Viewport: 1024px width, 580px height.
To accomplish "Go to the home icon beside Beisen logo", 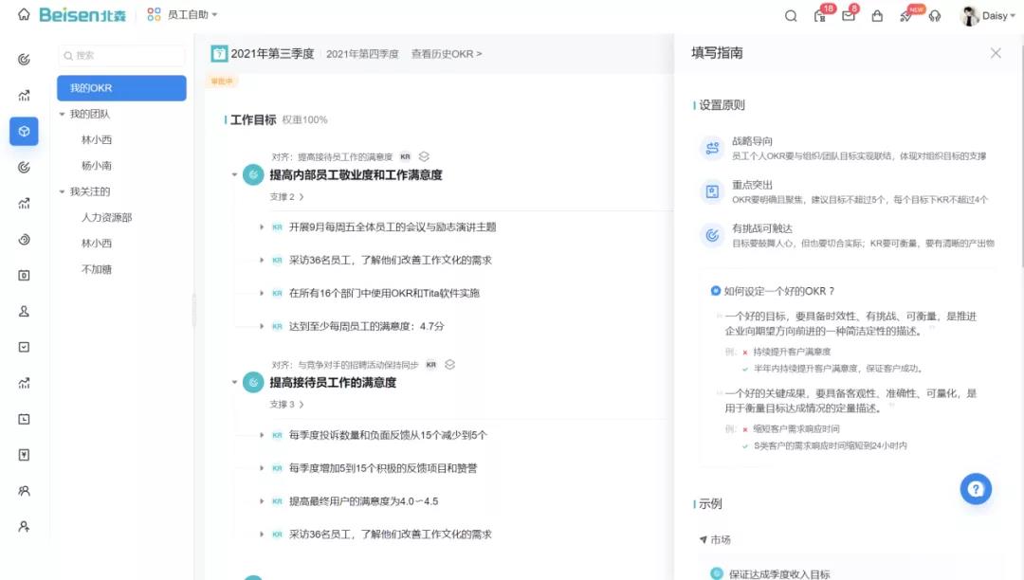I will pos(24,14).
